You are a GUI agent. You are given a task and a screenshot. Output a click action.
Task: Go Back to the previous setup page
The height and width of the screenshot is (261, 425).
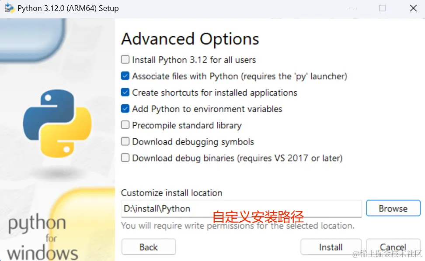pyautogui.click(x=148, y=247)
